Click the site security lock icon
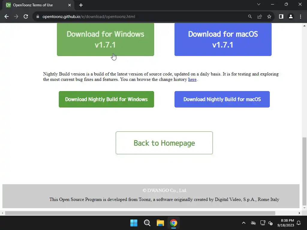The width and height of the screenshot is (307, 230). (38, 17)
